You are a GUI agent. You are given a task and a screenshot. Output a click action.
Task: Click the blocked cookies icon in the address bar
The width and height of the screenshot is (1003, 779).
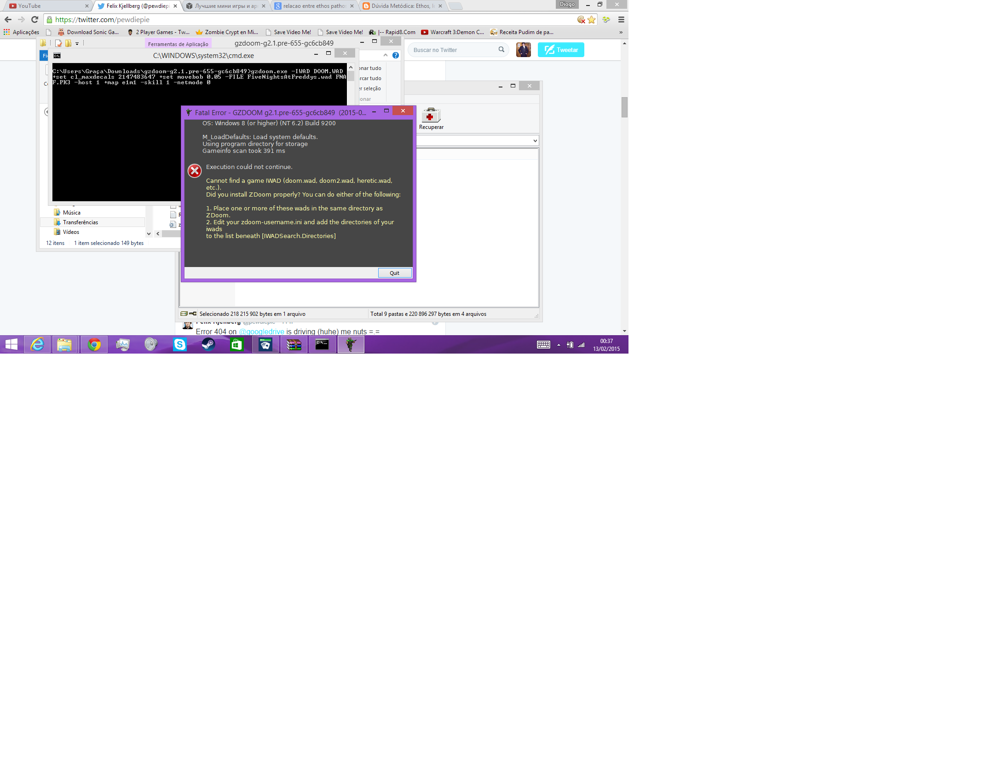[582, 19]
